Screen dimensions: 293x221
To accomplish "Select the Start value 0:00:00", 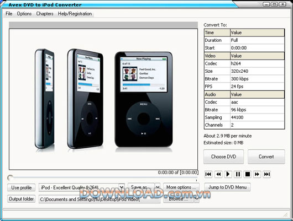I will pyautogui.click(x=257, y=48).
